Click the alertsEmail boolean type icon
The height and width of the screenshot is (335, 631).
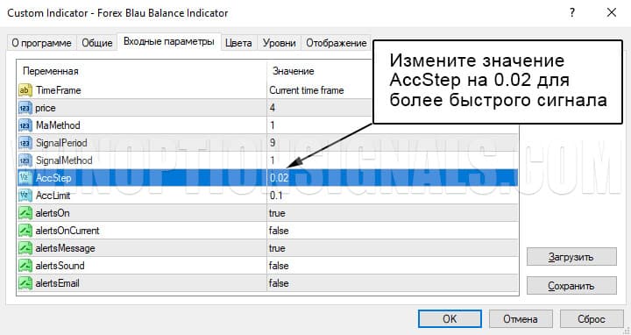[25, 283]
